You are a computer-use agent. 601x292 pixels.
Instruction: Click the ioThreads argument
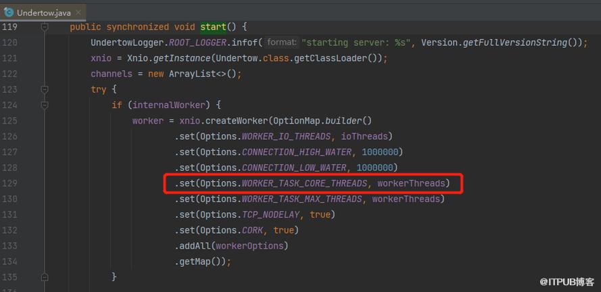[364, 137]
